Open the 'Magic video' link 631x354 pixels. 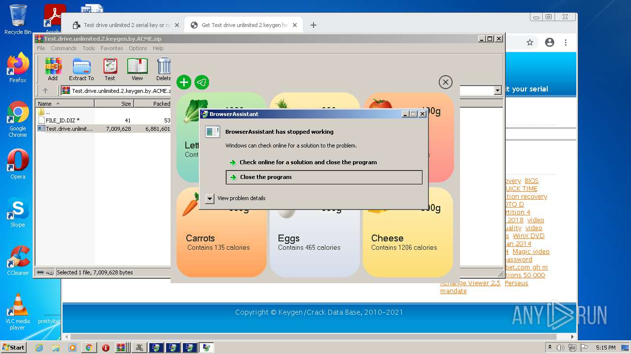click(x=531, y=252)
